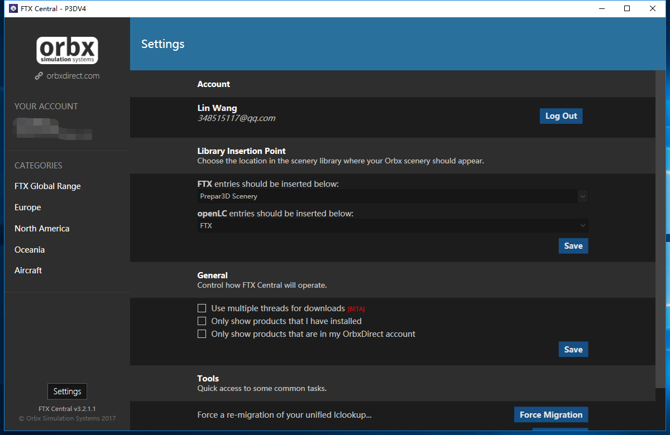Click the Tools section heading
670x435 pixels.
(x=208, y=379)
